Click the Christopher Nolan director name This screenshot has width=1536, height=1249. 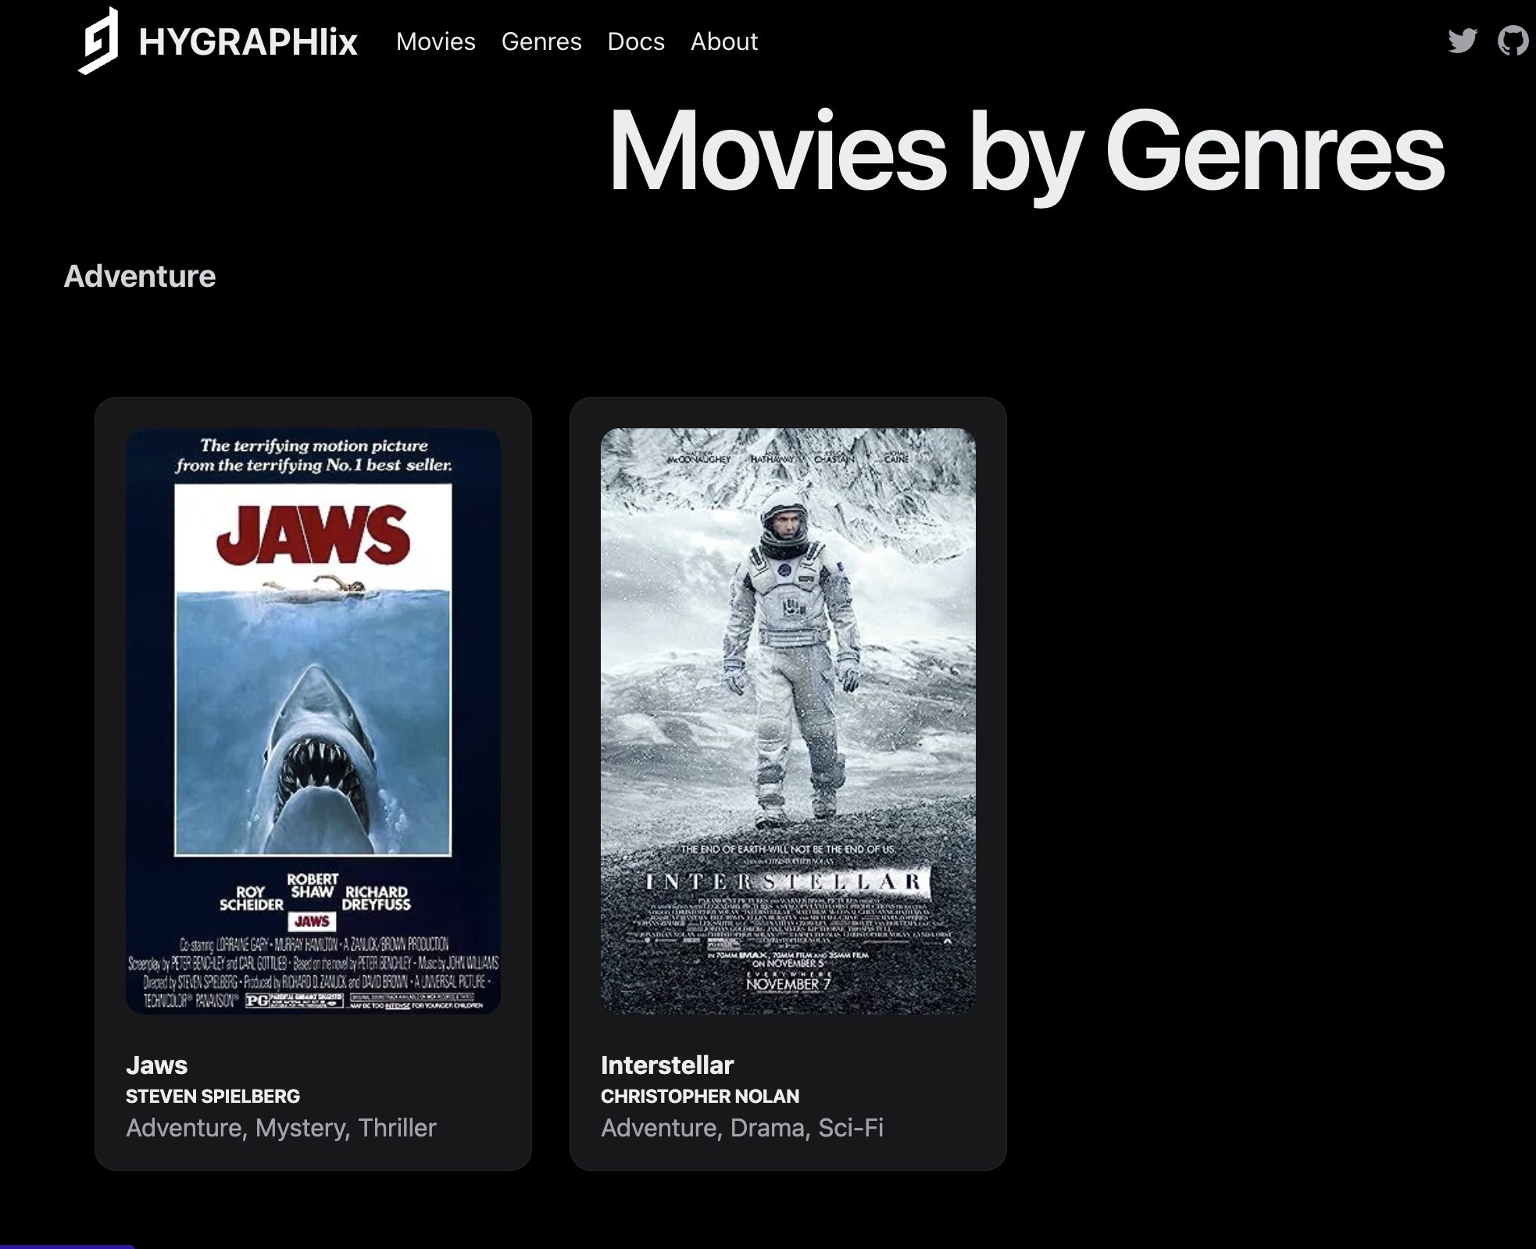pos(699,1096)
